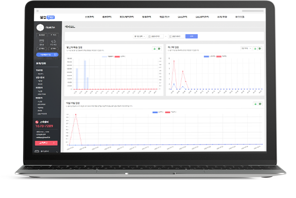
Task: Open the period dropdown in the filter bar
Action: (x=140, y=37)
